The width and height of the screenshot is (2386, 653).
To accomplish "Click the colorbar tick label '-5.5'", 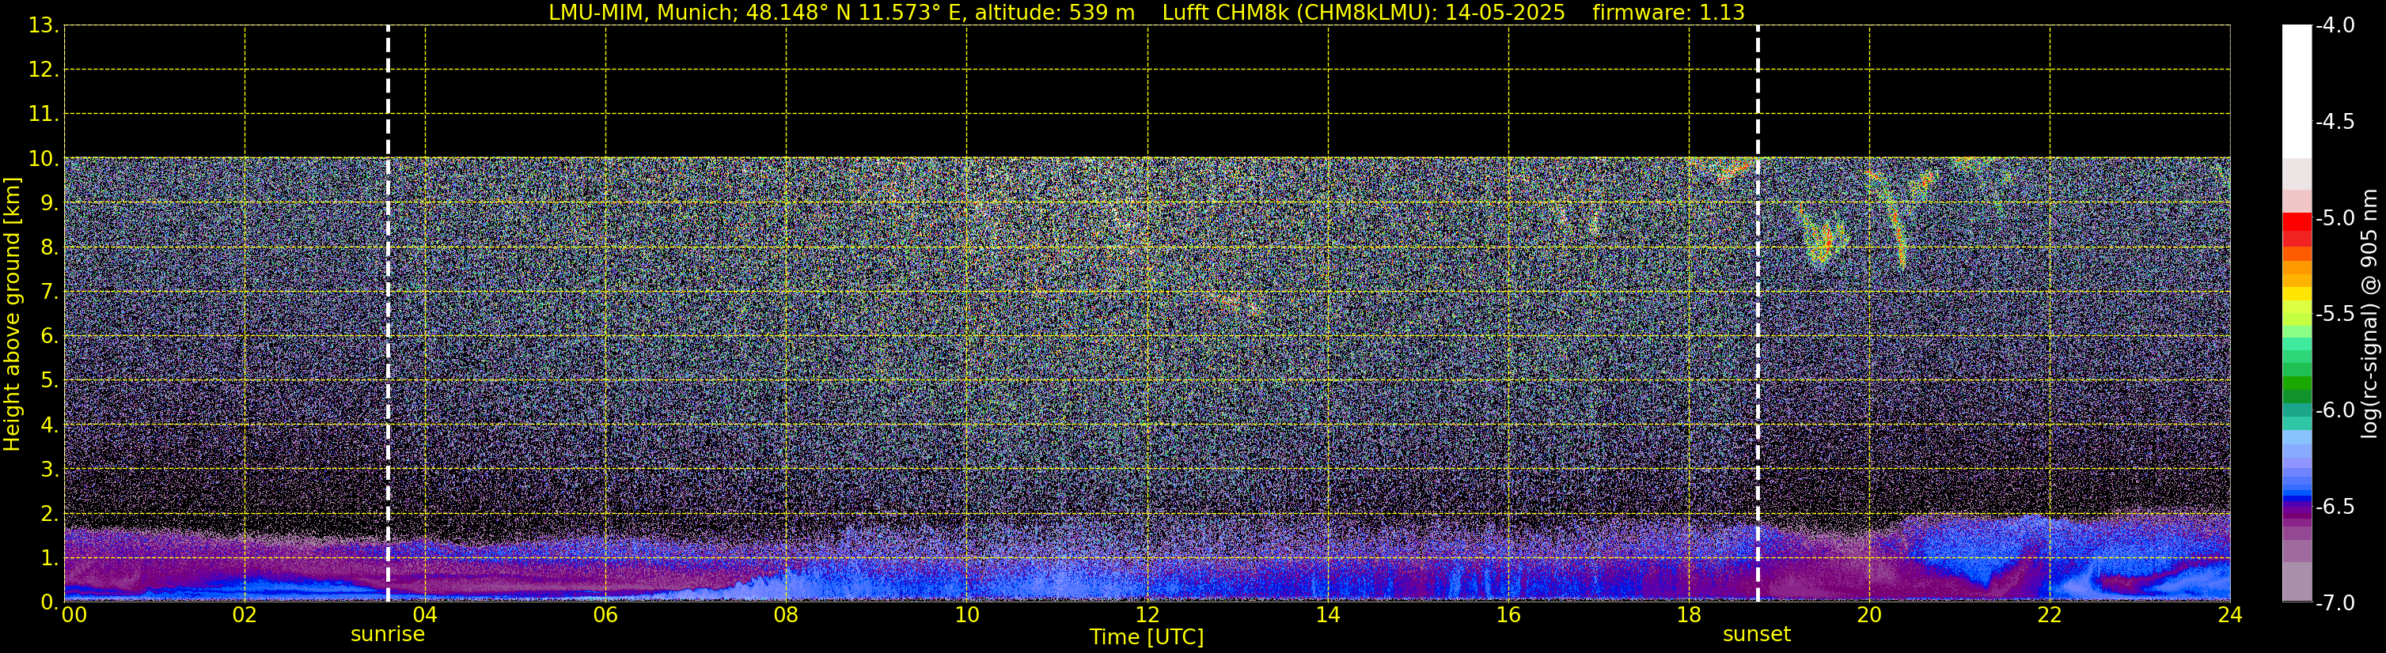I will click(x=2334, y=315).
